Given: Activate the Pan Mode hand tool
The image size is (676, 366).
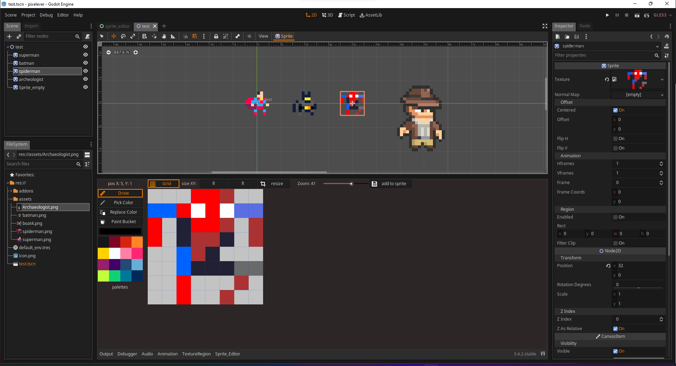Looking at the screenshot, I should point(164,36).
